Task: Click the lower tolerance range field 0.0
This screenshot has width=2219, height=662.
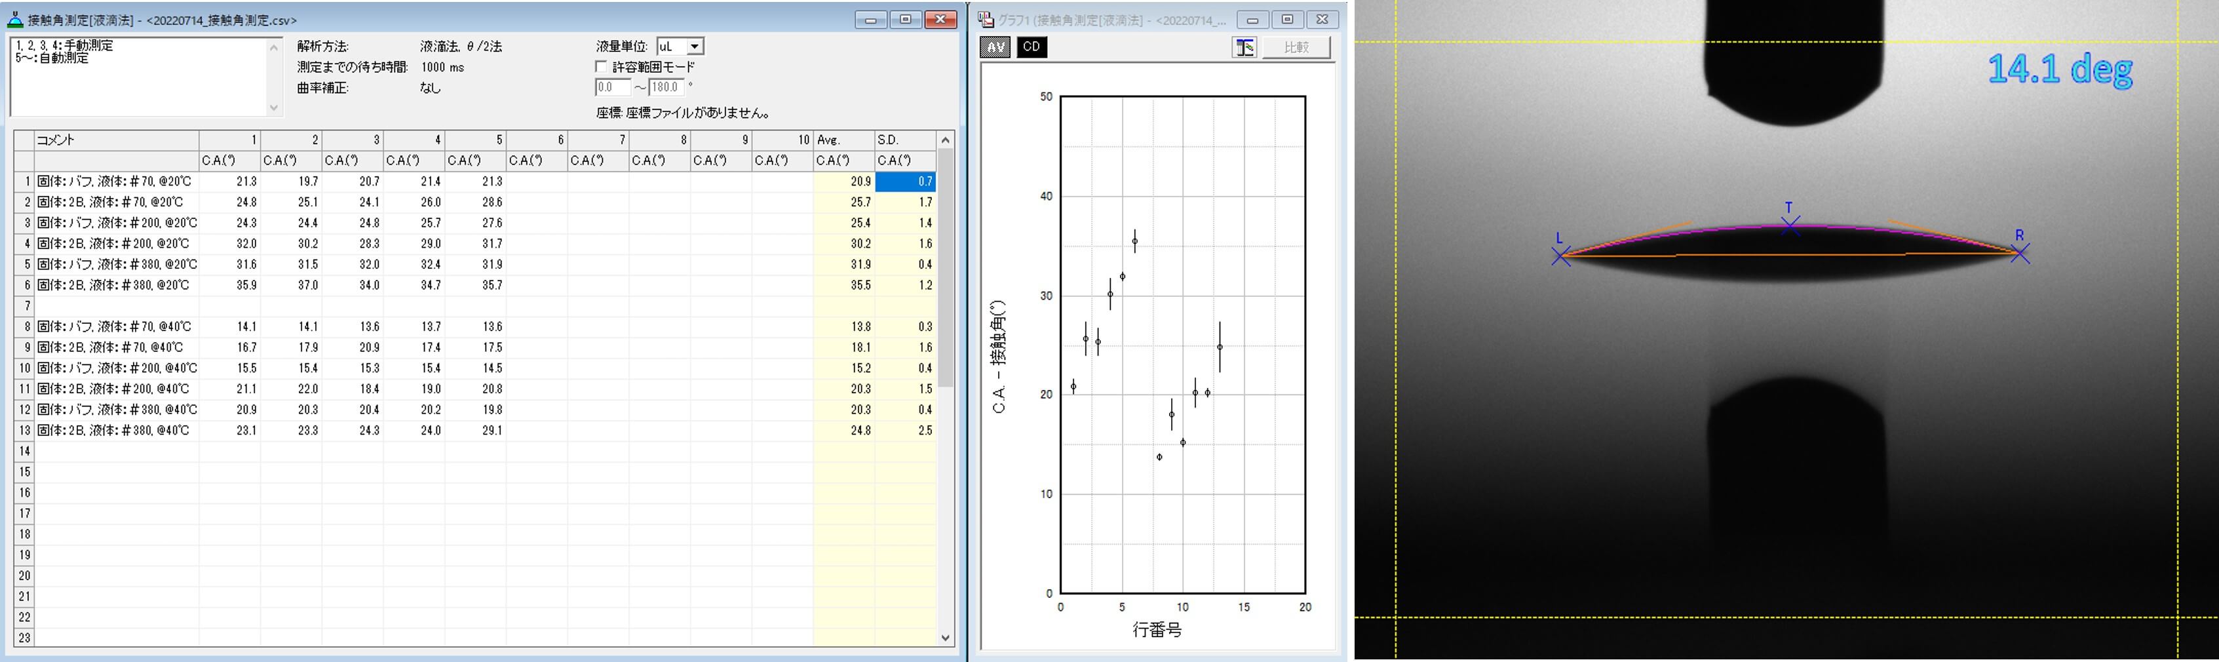Action: [x=613, y=87]
